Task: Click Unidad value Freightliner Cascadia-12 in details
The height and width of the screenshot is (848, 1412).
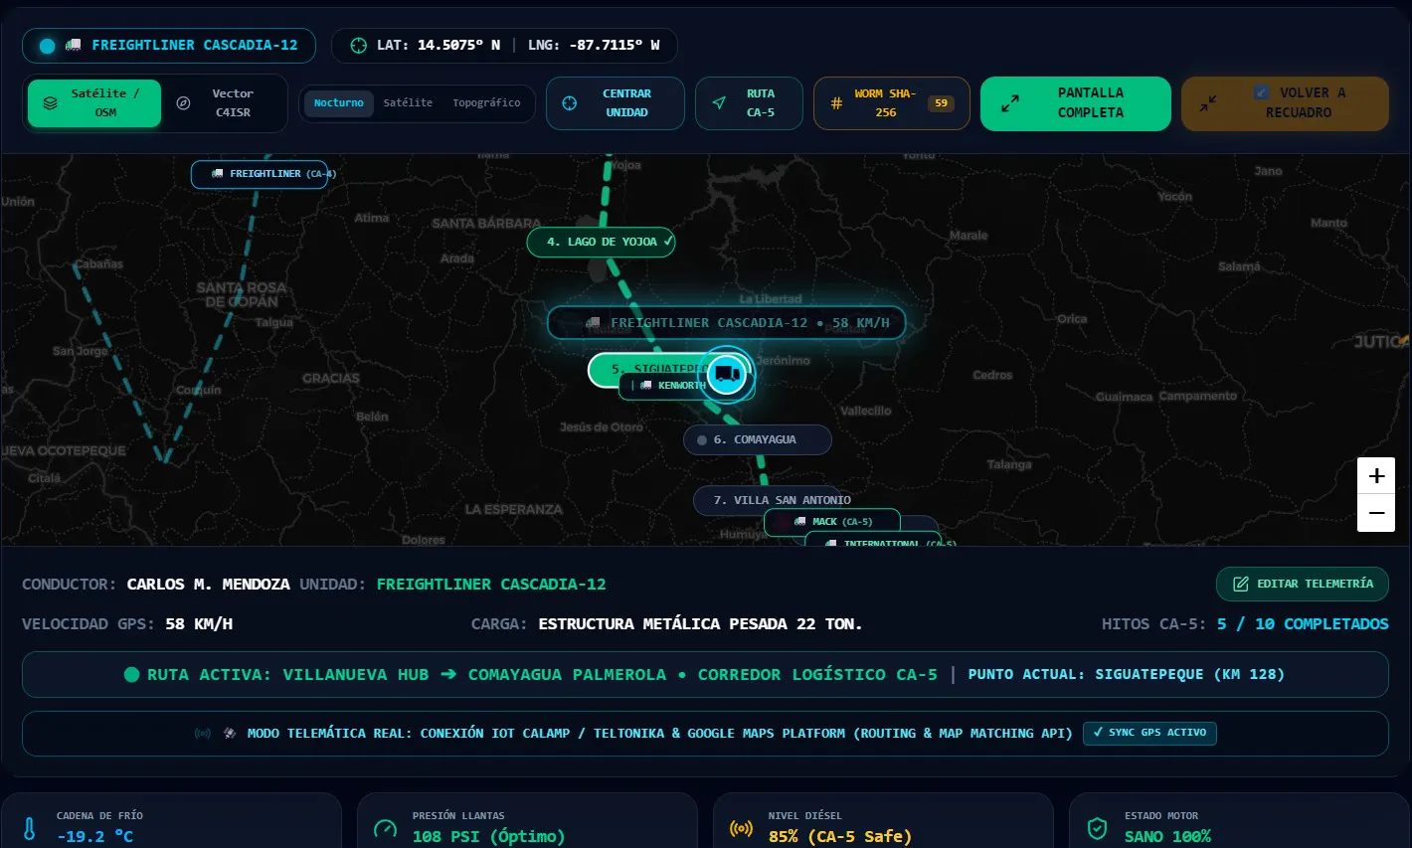Action: tap(491, 585)
